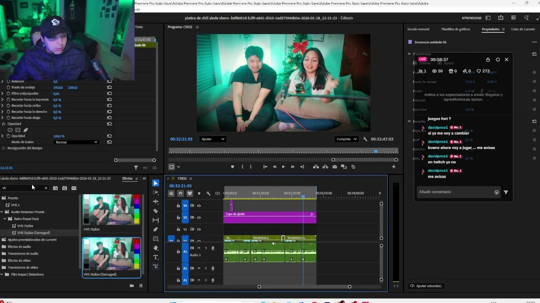Step back one frame in Program monitor
Screen dimensions: 540x303
click(x=275, y=167)
